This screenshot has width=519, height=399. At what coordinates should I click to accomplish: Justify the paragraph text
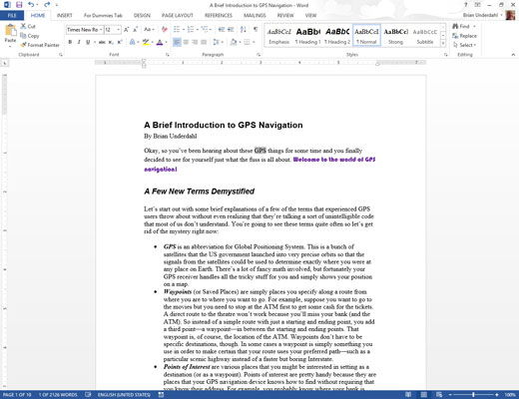coord(204,42)
